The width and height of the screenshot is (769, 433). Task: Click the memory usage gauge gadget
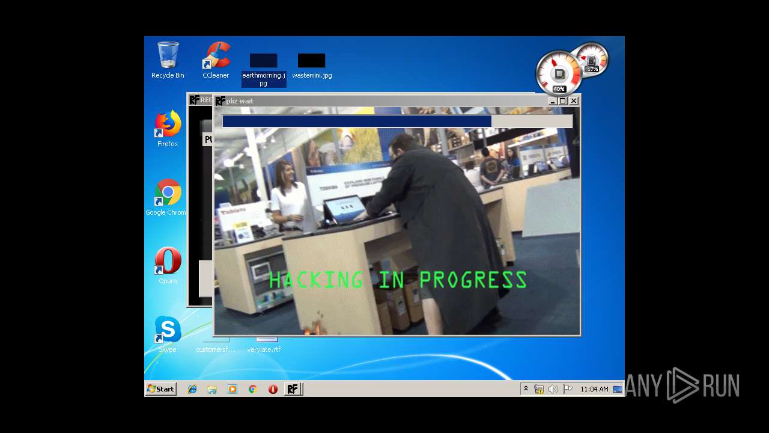pyautogui.click(x=592, y=61)
